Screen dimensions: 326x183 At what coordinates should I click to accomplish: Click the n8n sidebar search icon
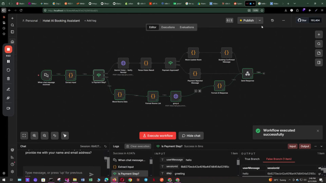pyautogui.click(x=12, y=25)
